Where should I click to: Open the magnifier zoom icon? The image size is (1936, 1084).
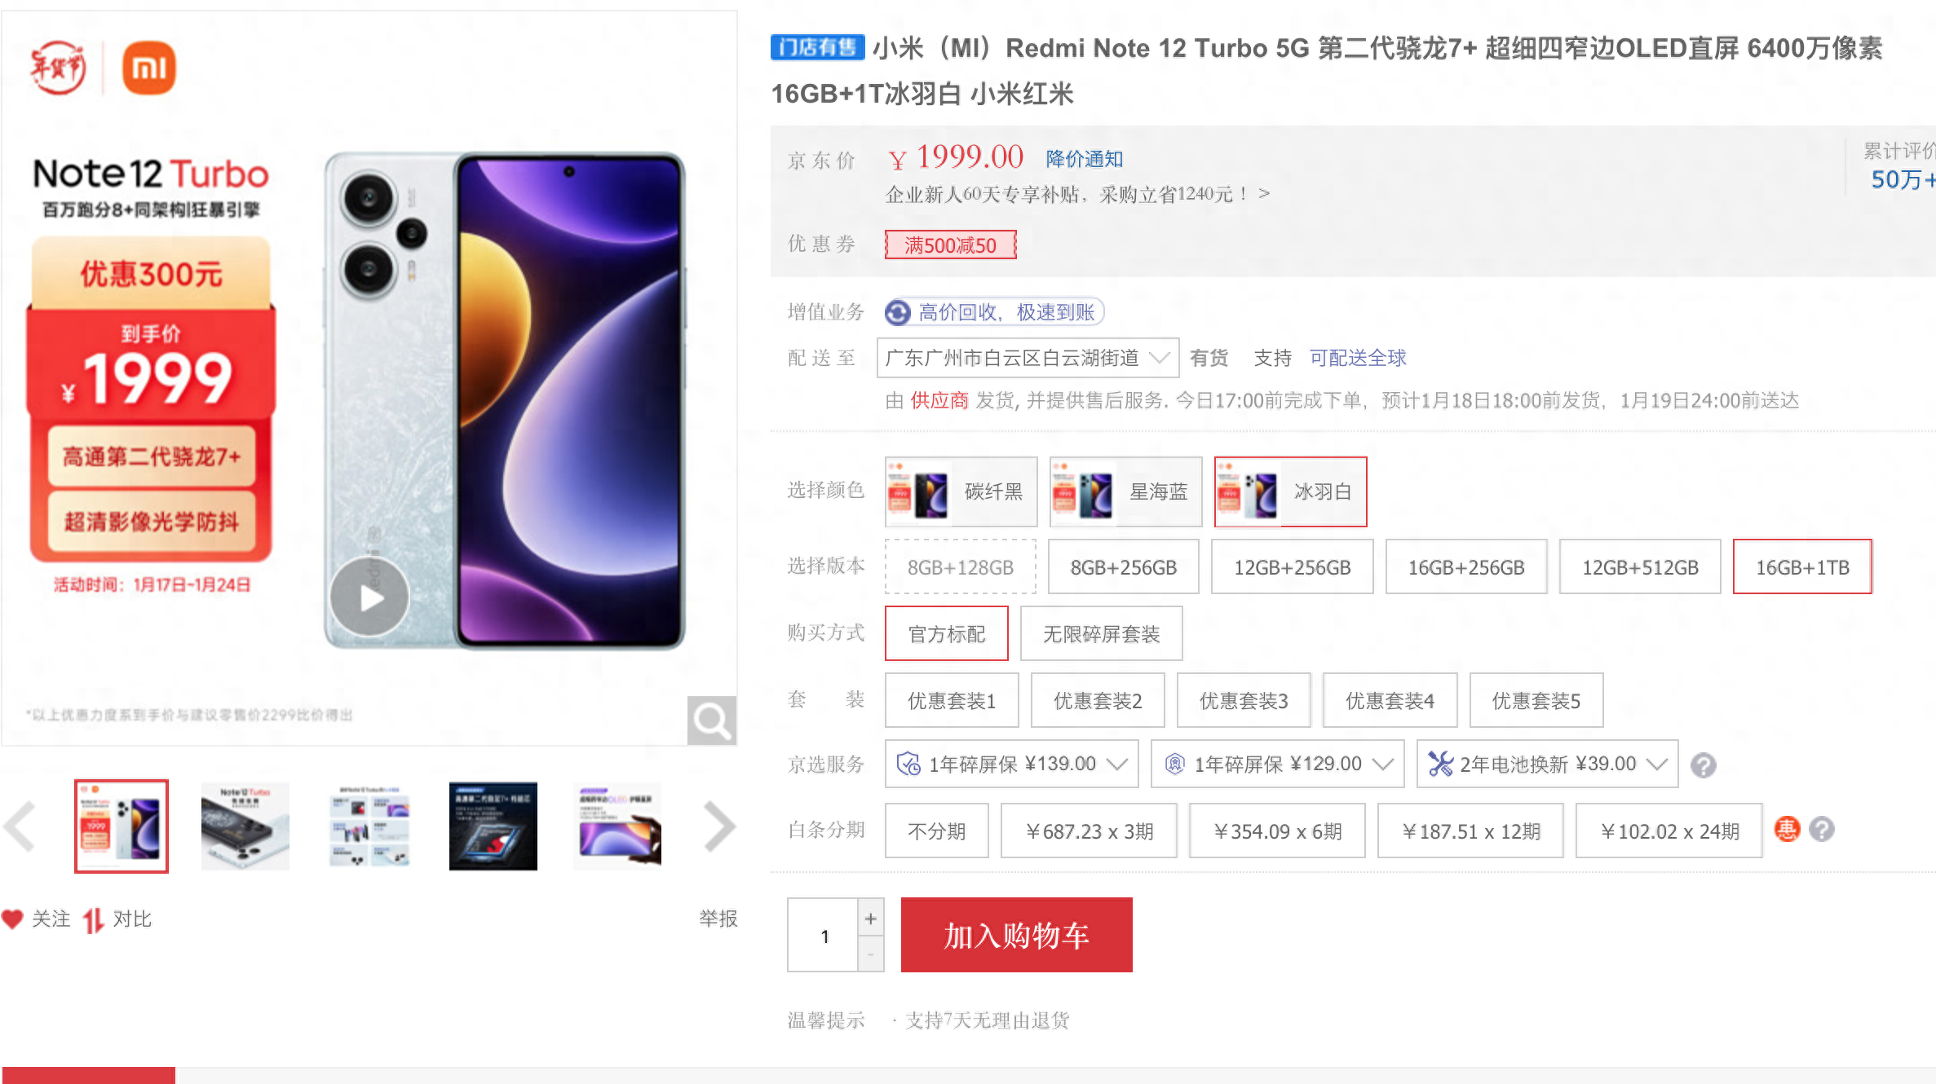tap(711, 720)
